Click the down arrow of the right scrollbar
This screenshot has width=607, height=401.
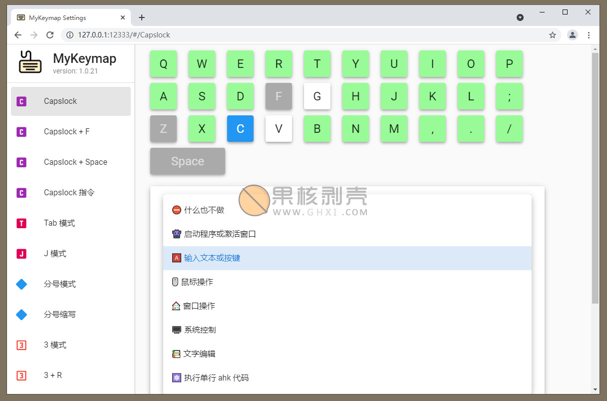[x=596, y=390]
